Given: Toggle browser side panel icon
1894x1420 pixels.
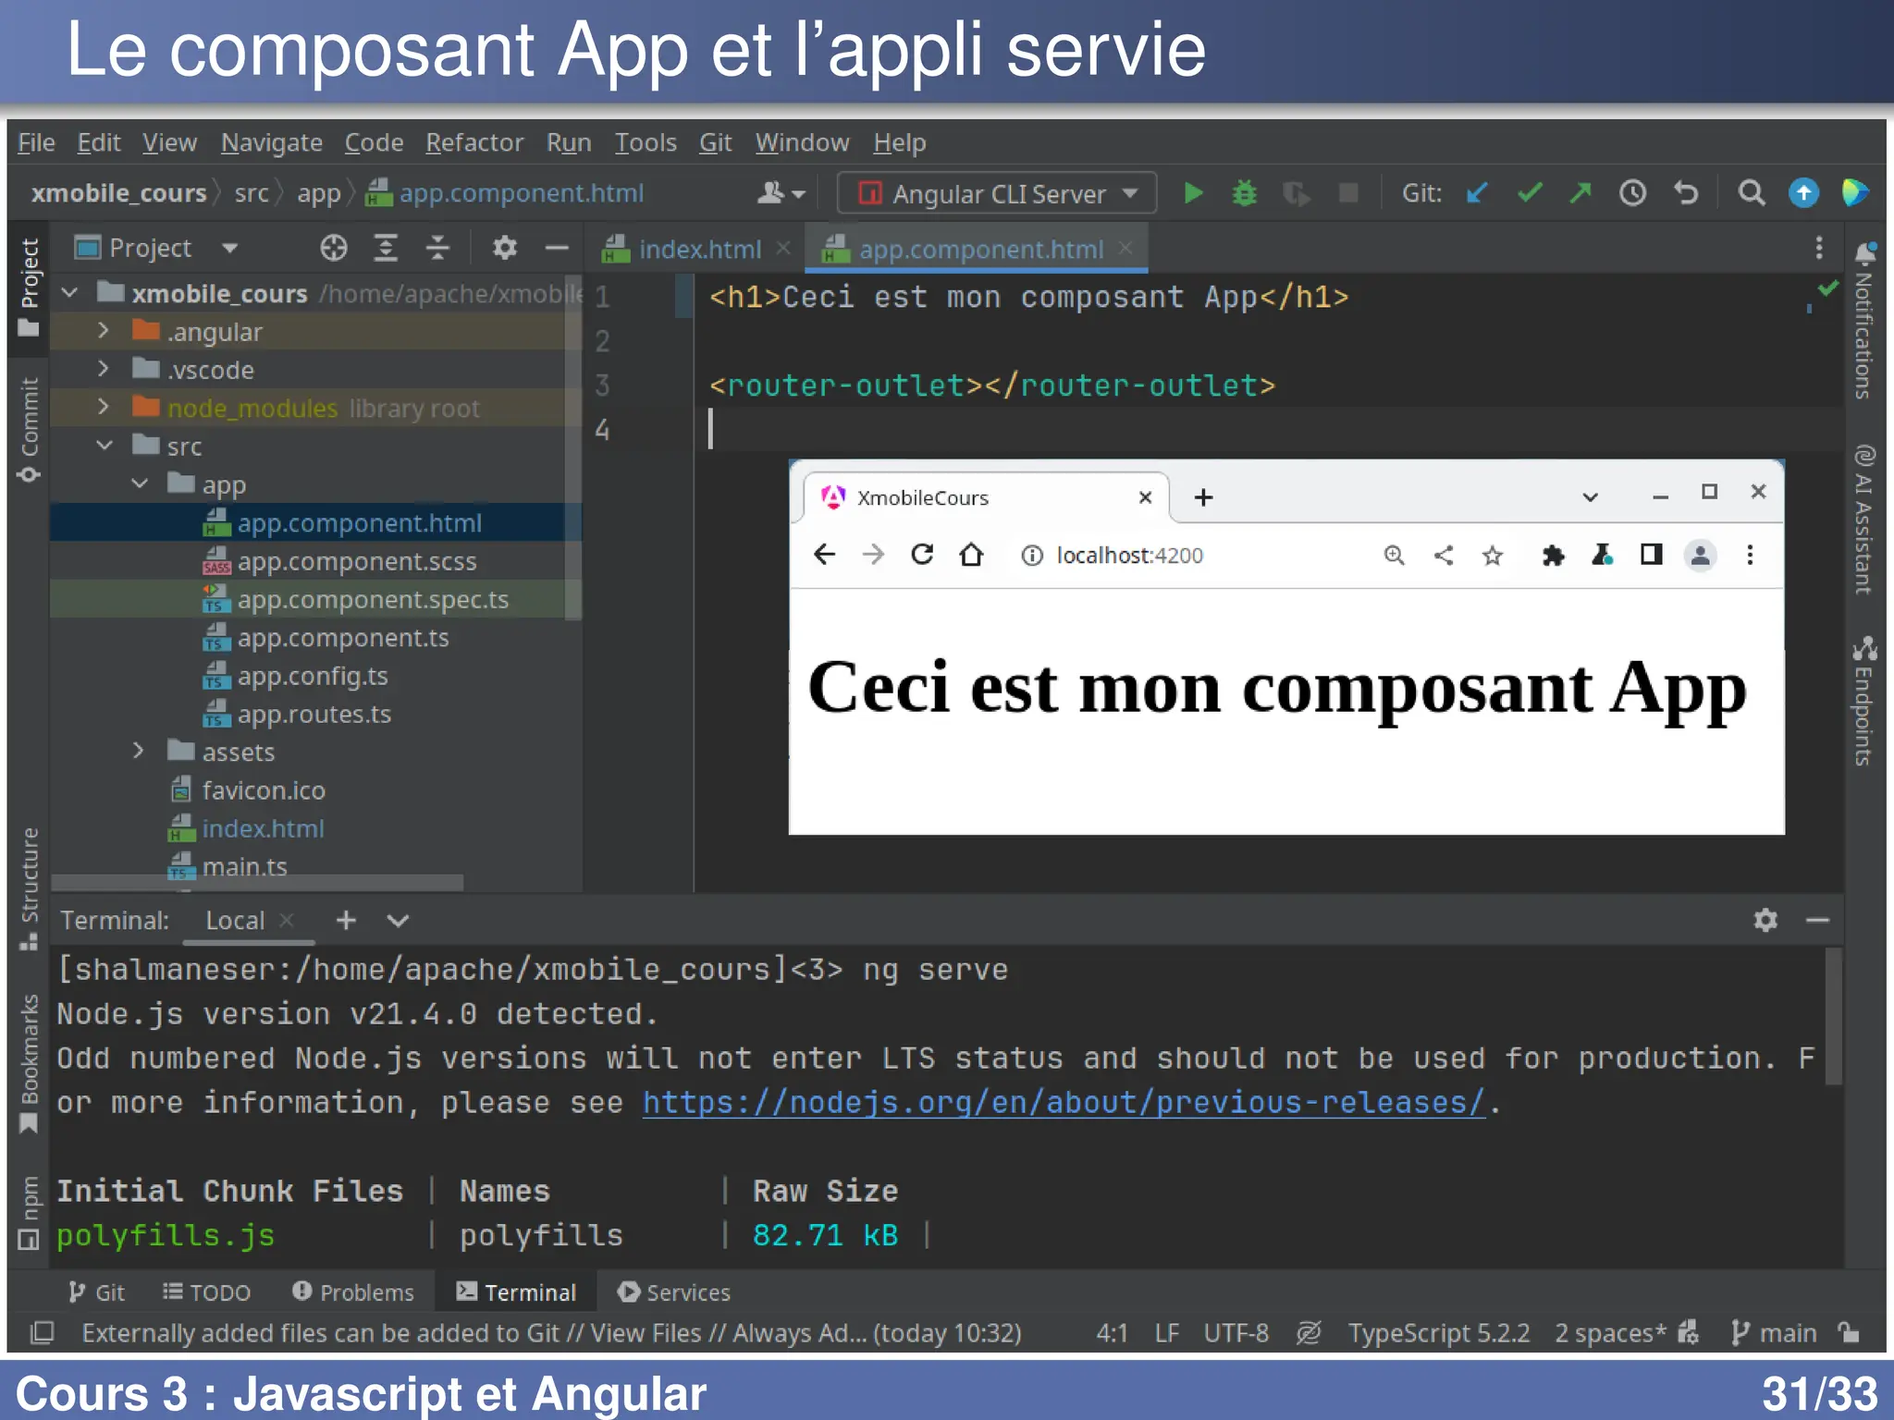Looking at the screenshot, I should [1651, 555].
